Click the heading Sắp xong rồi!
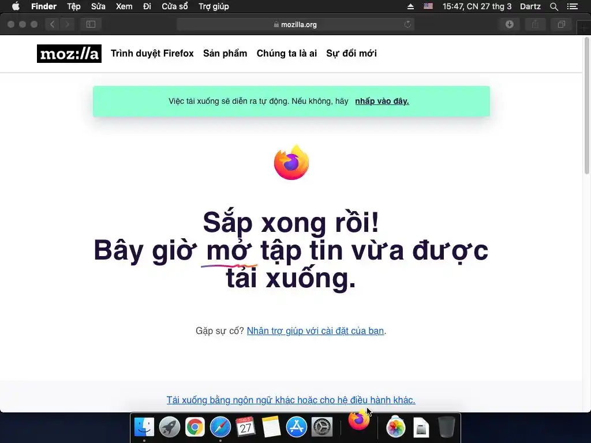Screen dimensions: 591x443 click(x=291, y=223)
